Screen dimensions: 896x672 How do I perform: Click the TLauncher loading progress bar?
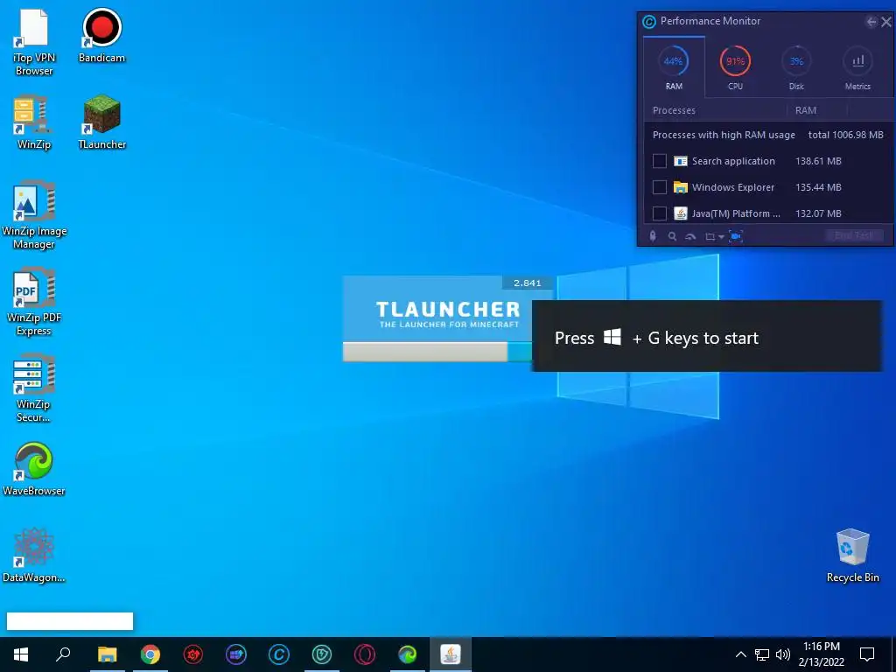click(x=437, y=352)
